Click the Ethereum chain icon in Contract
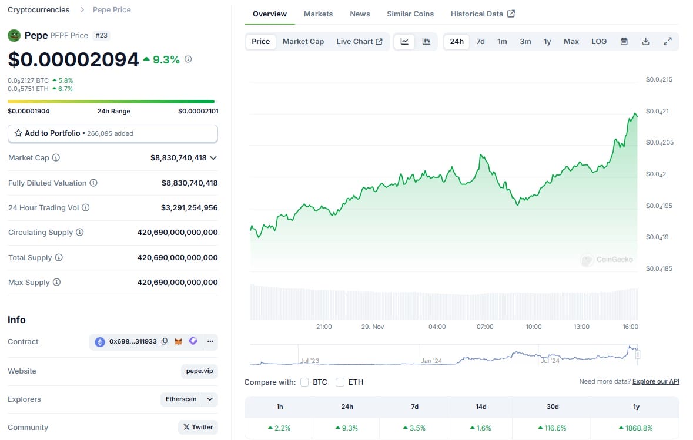This screenshot has width=693, height=440. click(x=100, y=341)
